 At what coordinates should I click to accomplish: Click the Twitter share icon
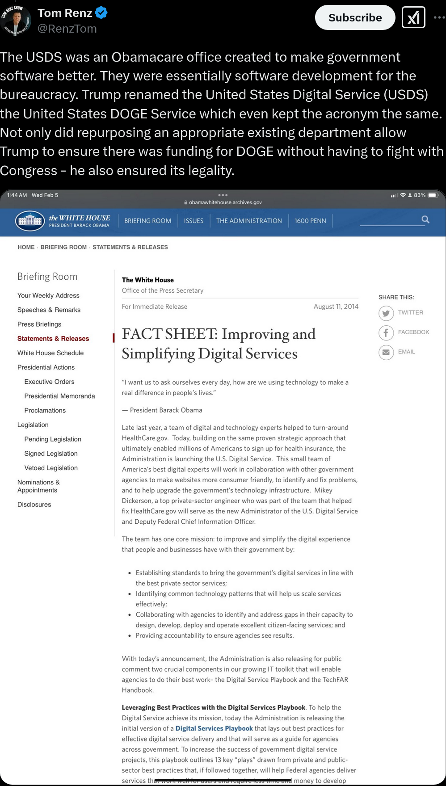[386, 313]
